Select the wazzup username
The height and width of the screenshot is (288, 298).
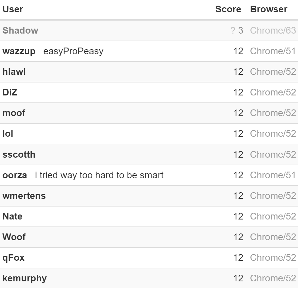[x=19, y=52]
